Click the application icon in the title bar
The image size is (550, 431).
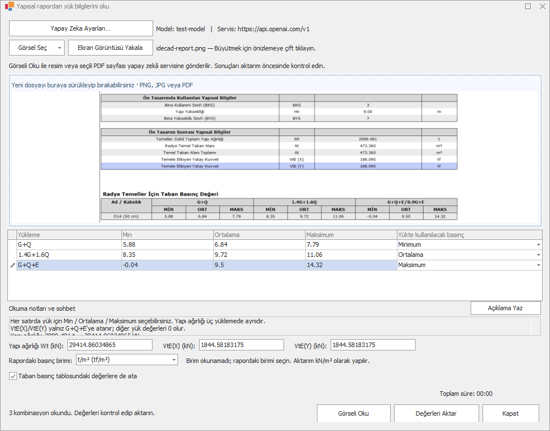point(10,6)
